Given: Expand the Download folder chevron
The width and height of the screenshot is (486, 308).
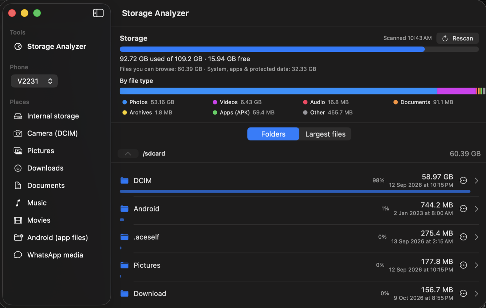Looking at the screenshot, I should (x=476, y=293).
